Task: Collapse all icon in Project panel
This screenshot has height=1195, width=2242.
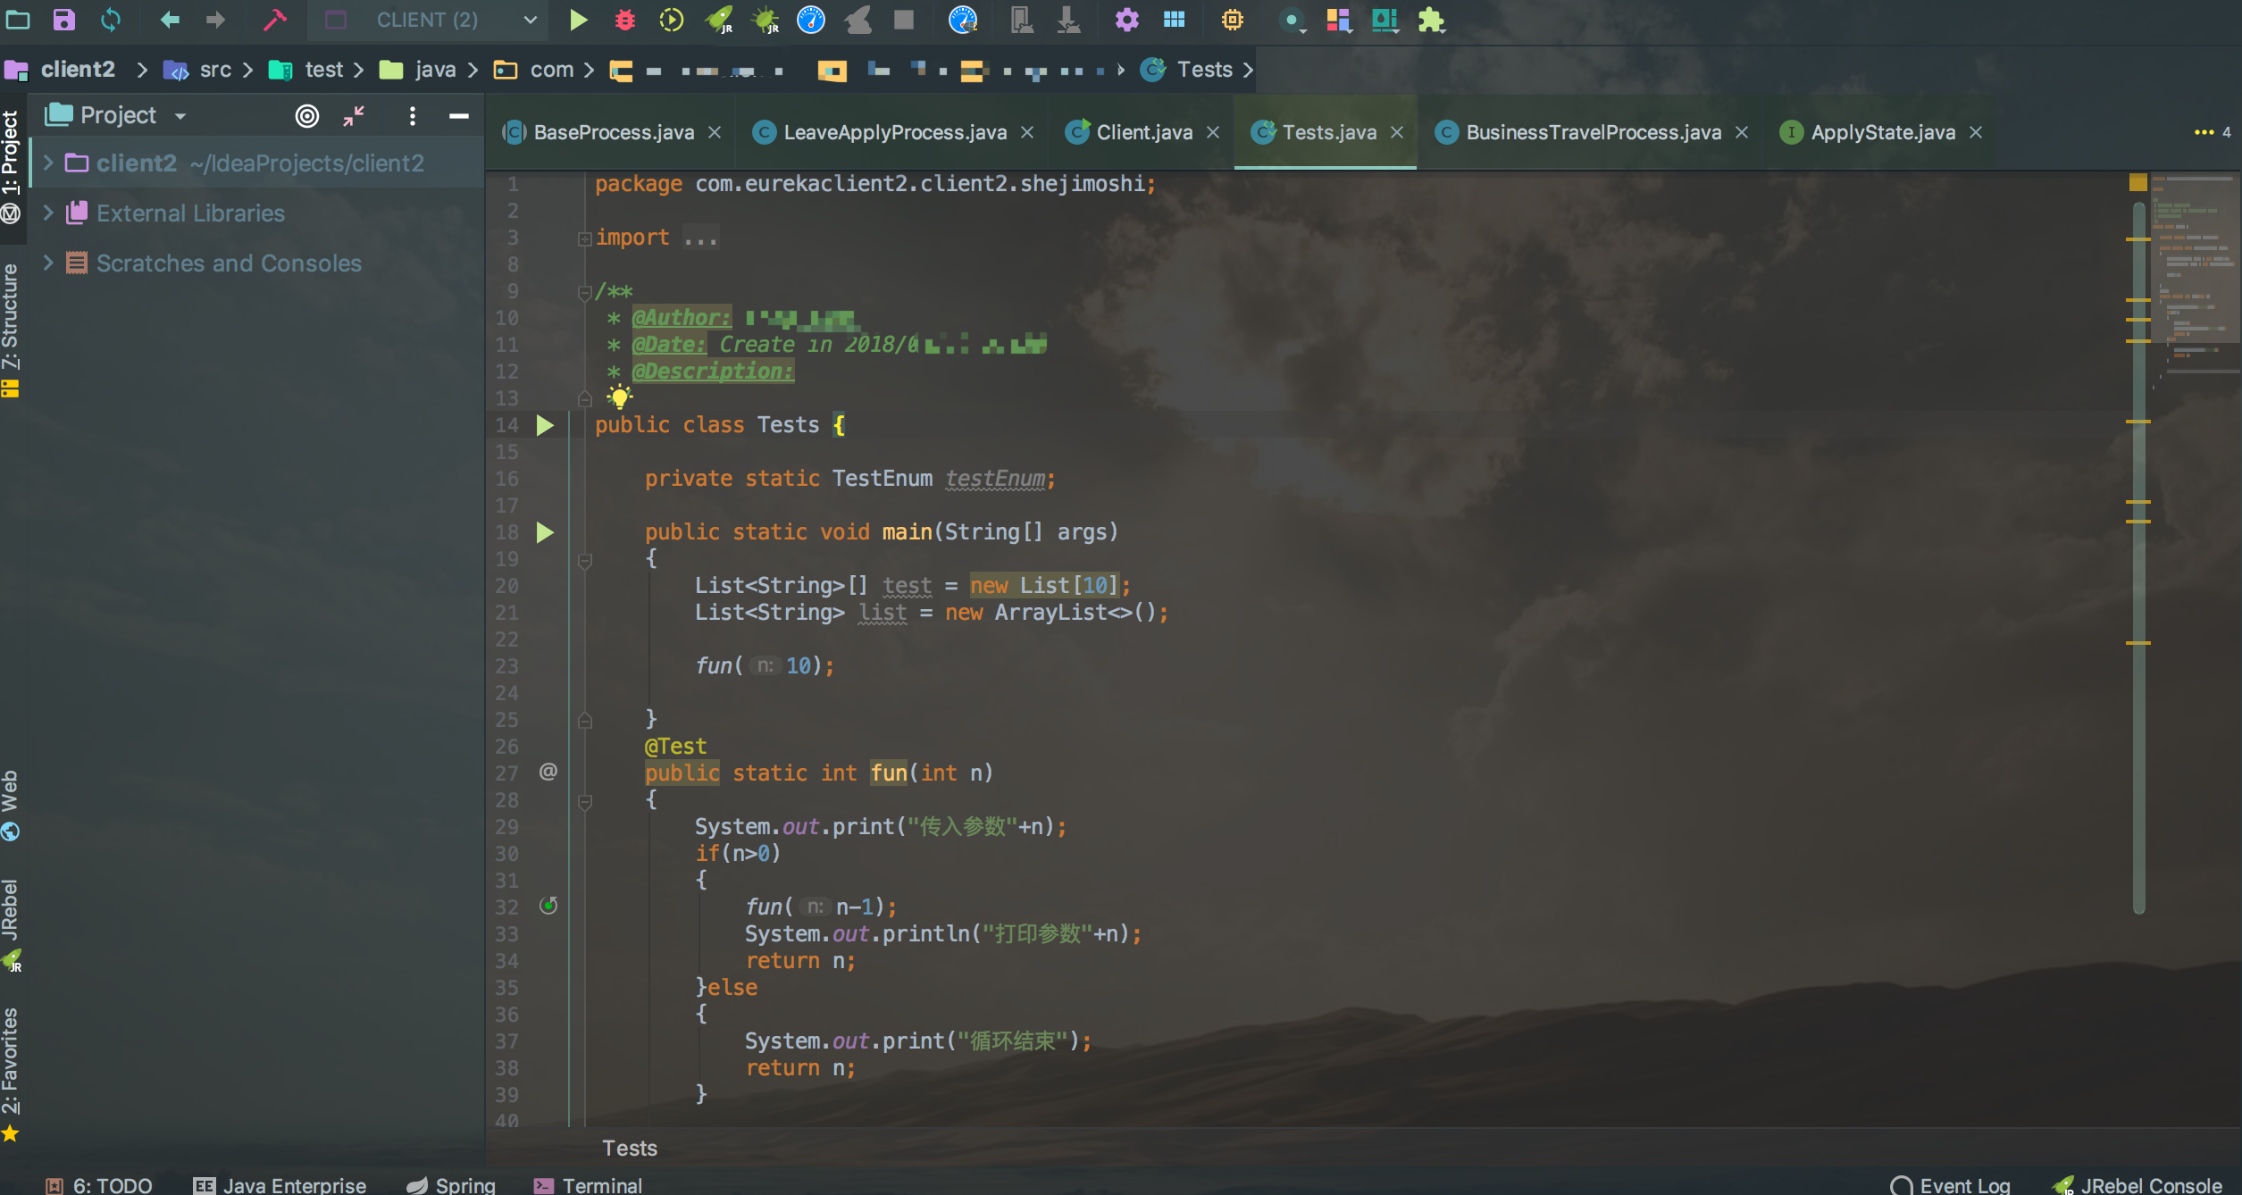Action: 354,116
